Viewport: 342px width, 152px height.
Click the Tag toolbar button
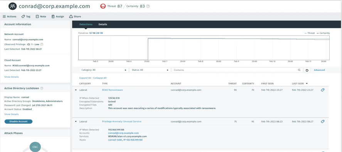tap(26, 16)
